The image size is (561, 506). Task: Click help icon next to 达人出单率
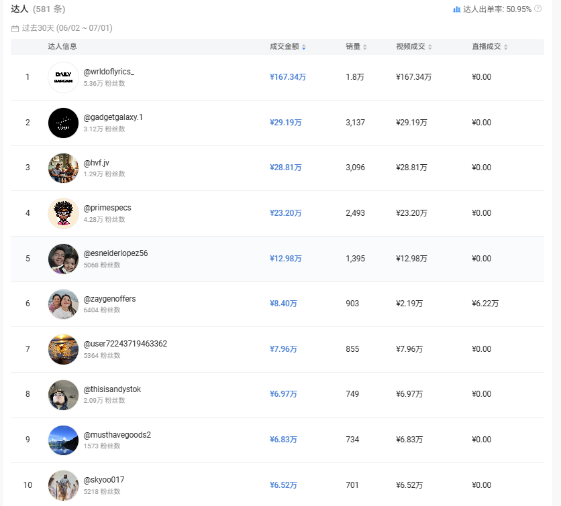[x=538, y=9]
